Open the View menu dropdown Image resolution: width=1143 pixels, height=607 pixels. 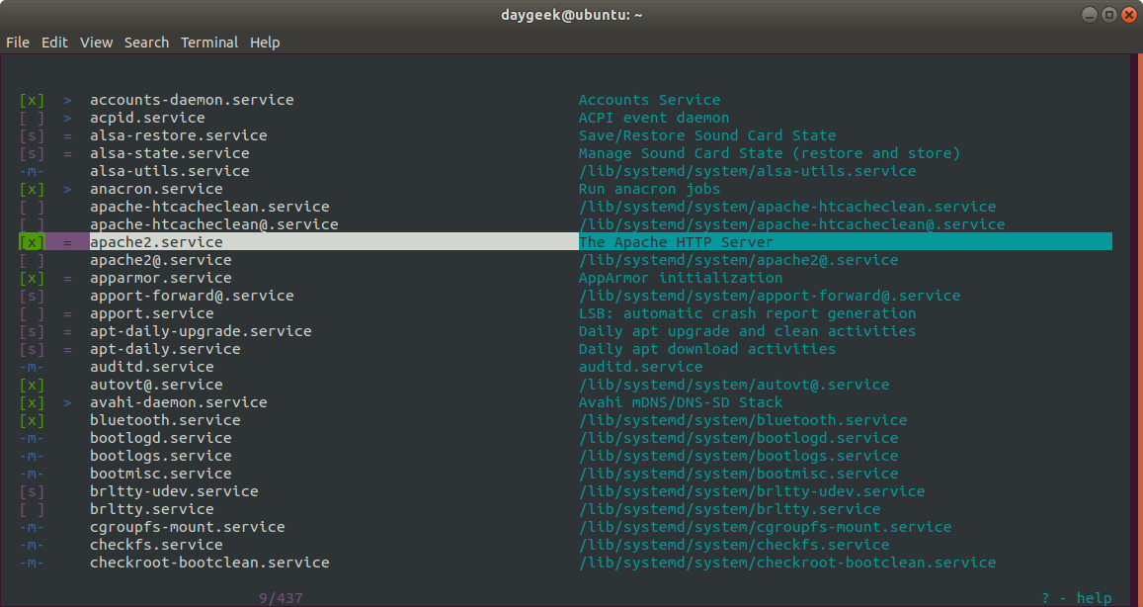(x=97, y=43)
